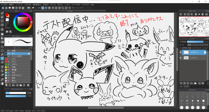Zoom in using the Navigator magnifier plus
The image size is (209, 112).
[185, 14]
